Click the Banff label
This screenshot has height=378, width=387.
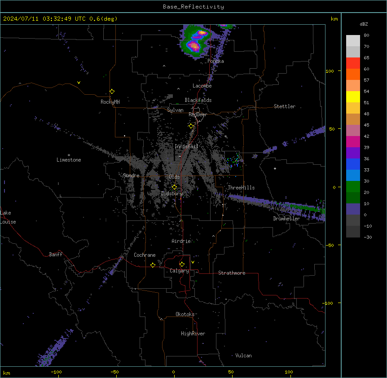point(56,255)
